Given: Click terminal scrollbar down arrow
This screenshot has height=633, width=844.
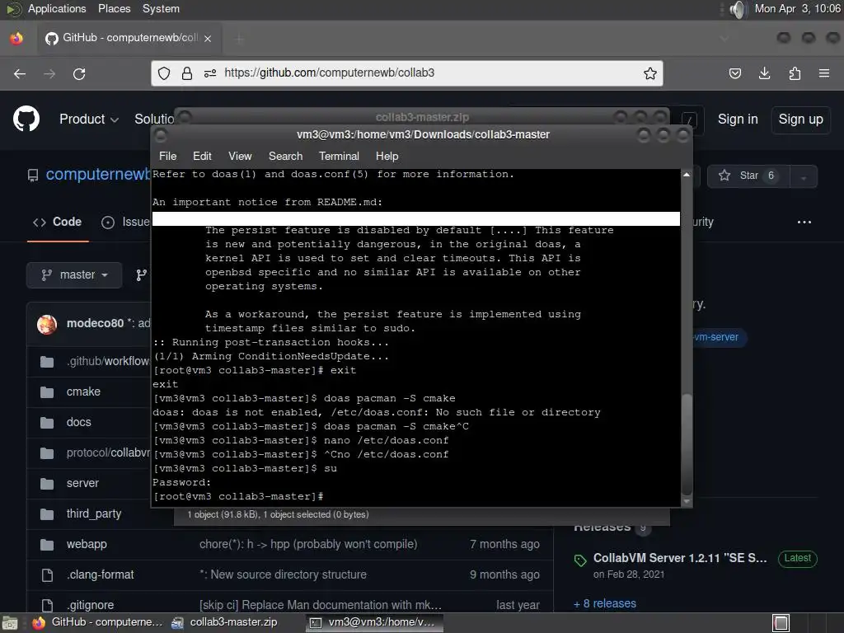Looking at the screenshot, I should (687, 501).
